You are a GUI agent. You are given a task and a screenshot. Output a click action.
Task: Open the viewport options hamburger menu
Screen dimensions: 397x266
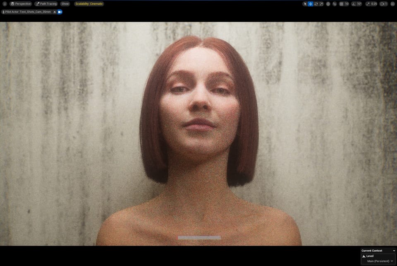[5, 4]
